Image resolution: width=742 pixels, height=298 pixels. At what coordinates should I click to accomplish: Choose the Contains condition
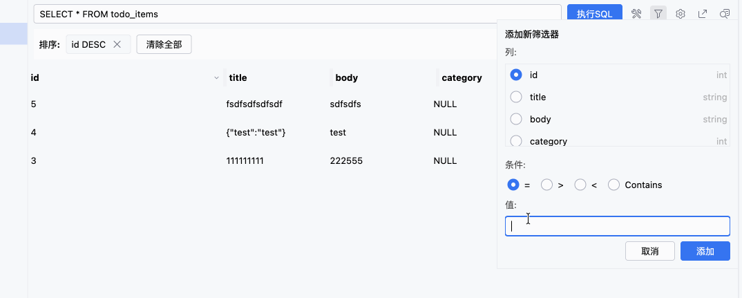click(613, 185)
